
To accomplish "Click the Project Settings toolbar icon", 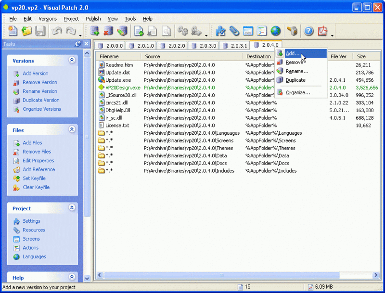I will pos(220,31).
